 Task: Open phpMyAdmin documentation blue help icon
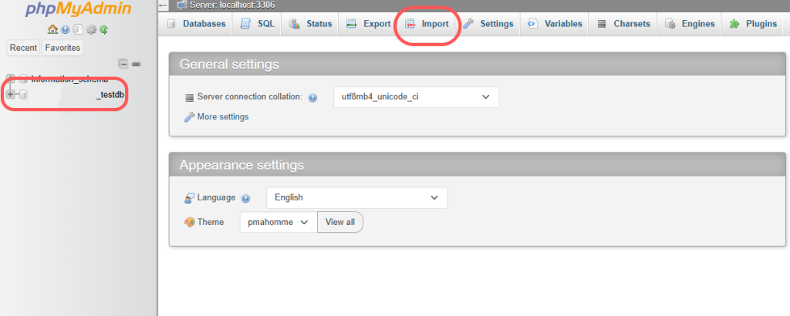pyautogui.click(x=65, y=29)
